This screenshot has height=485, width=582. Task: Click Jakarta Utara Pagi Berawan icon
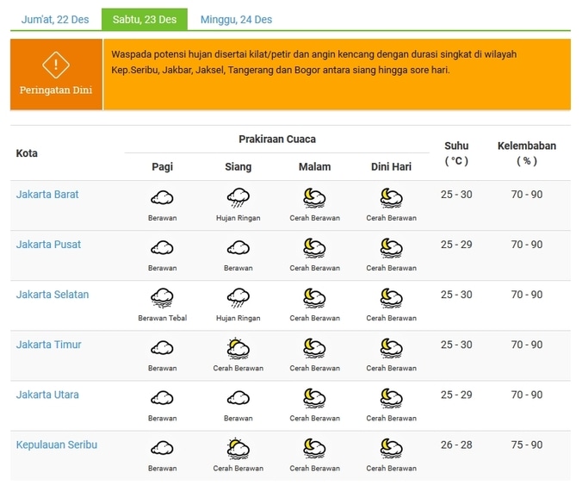[x=162, y=399]
